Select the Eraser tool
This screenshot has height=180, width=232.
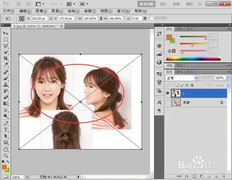tap(6, 97)
